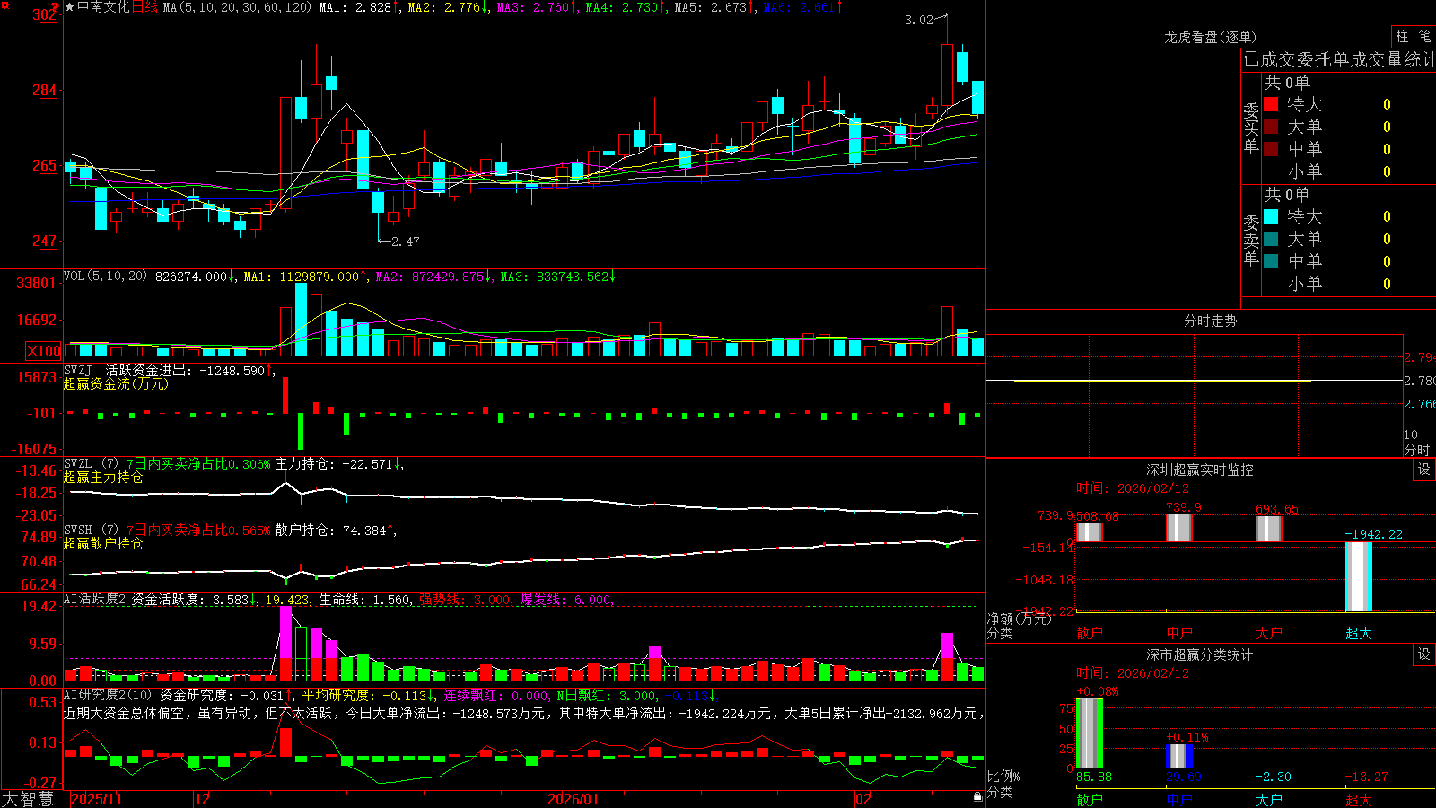
Task: Click the AI活跃度2 indicator label
Action: click(x=95, y=600)
